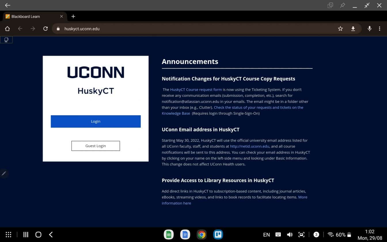This screenshot has height=242, width=387.
Task: Click the browser home icon
Action: pos(7,29)
